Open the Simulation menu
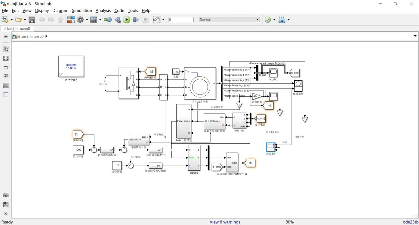419x225 pixels. (x=82, y=10)
